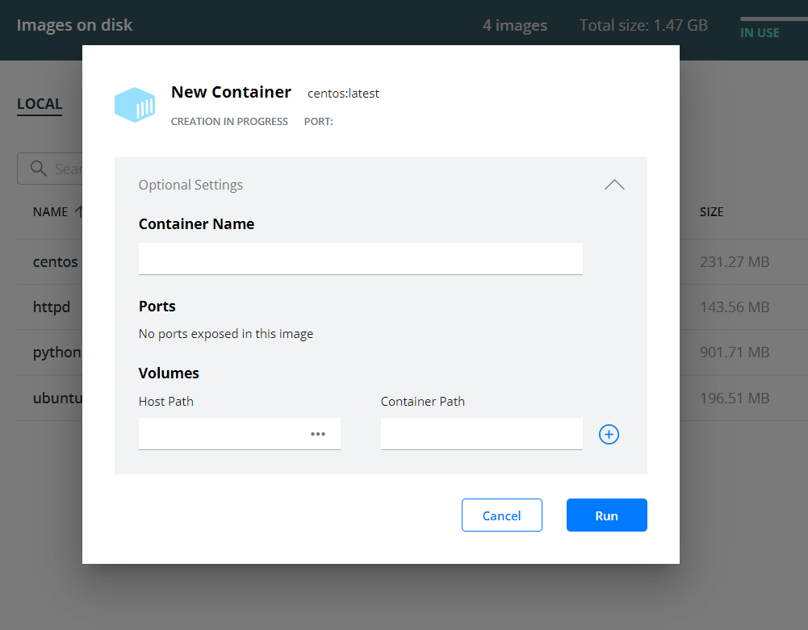Click the Volumes section heading
Screen dimensions: 808x630
point(169,373)
